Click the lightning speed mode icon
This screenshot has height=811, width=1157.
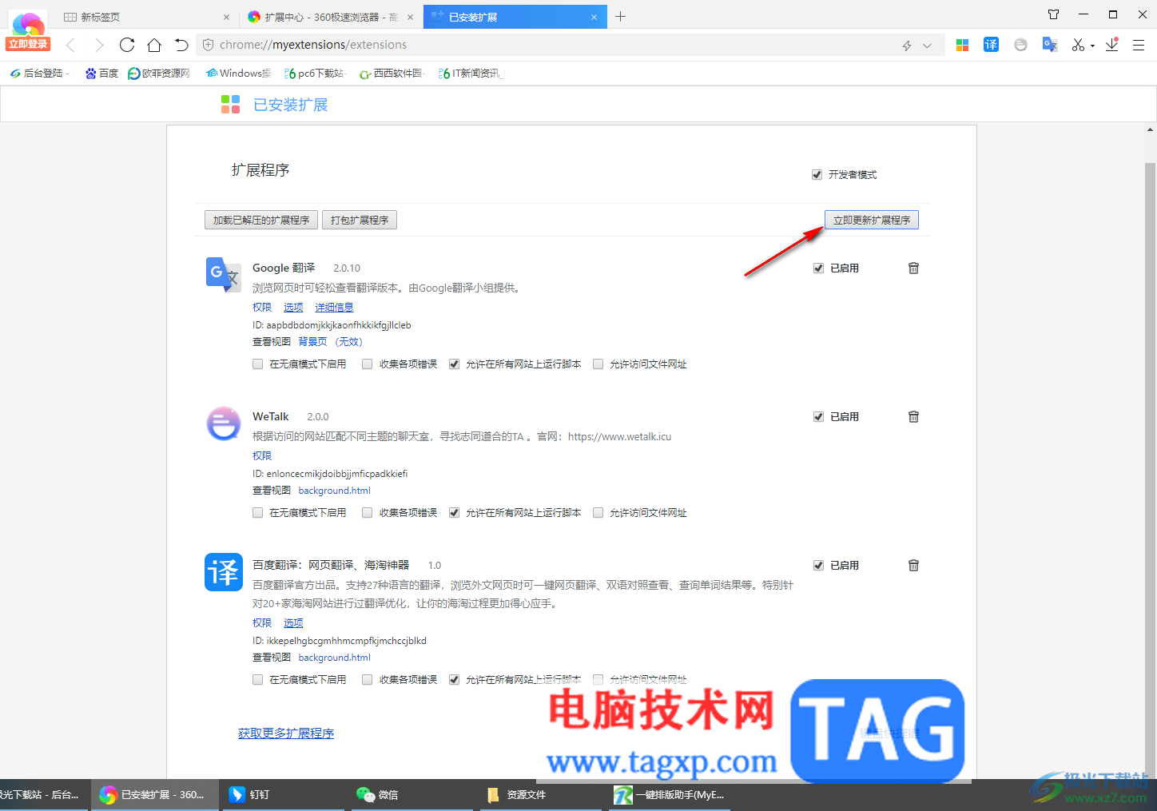coord(907,46)
